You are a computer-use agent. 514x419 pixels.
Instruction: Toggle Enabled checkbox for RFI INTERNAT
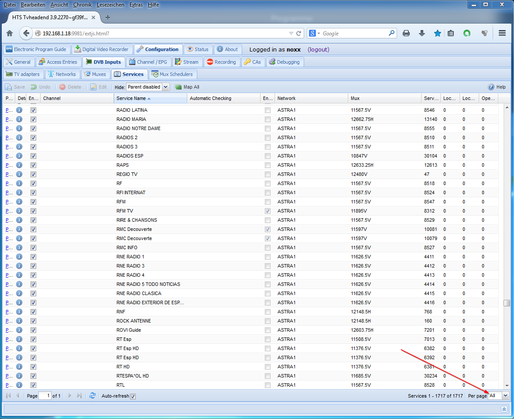tap(33, 193)
